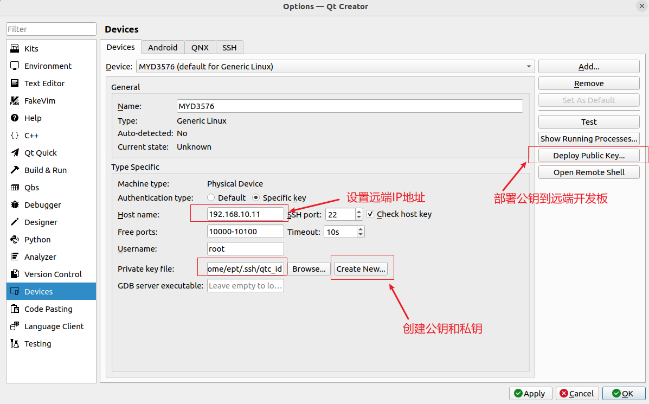Click the Free ports field
649x404 pixels.
(246, 232)
